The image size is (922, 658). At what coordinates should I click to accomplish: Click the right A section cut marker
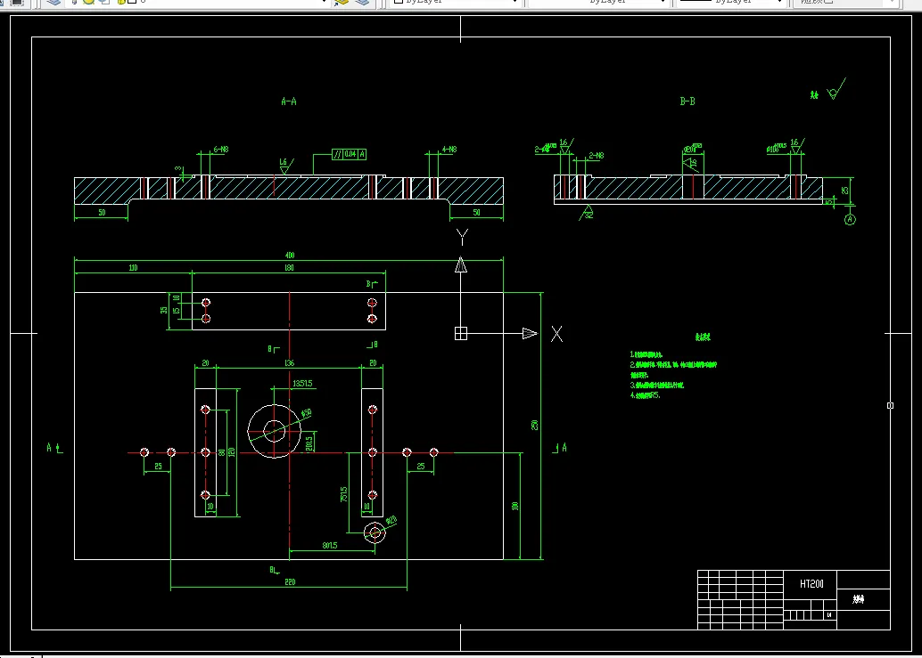click(560, 448)
